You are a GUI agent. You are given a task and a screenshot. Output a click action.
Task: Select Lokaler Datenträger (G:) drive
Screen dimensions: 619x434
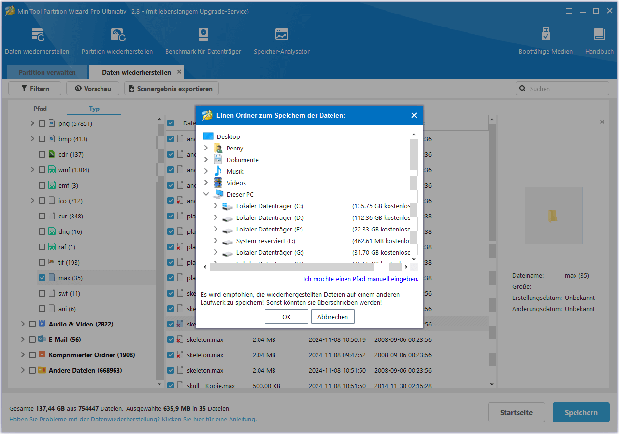pyautogui.click(x=270, y=252)
